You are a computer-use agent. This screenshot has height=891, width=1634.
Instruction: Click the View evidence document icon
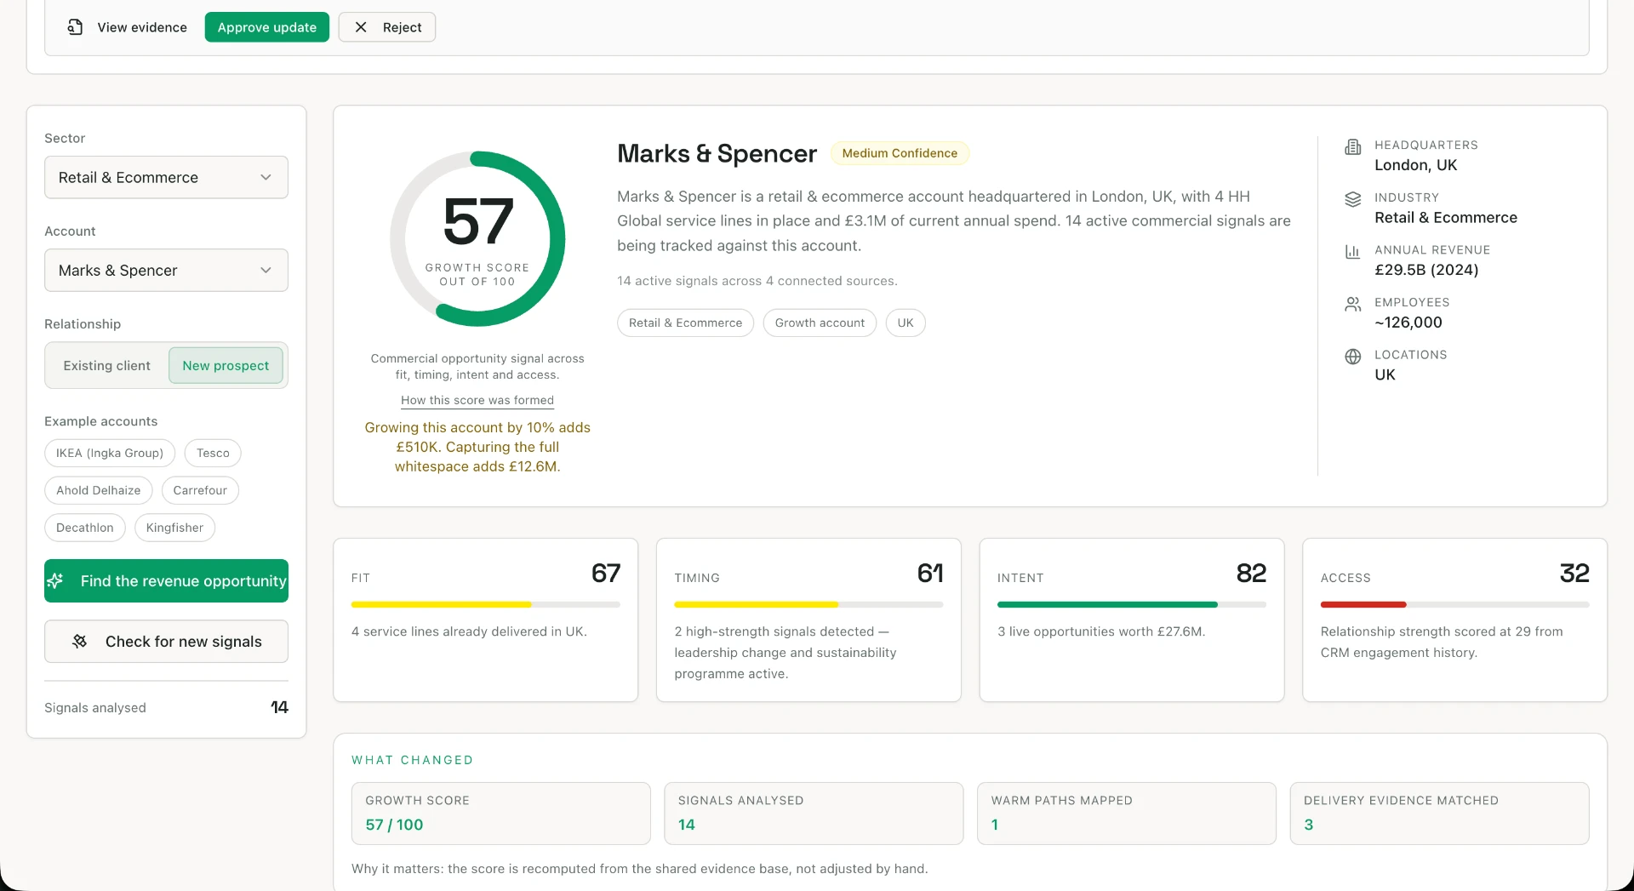[75, 27]
